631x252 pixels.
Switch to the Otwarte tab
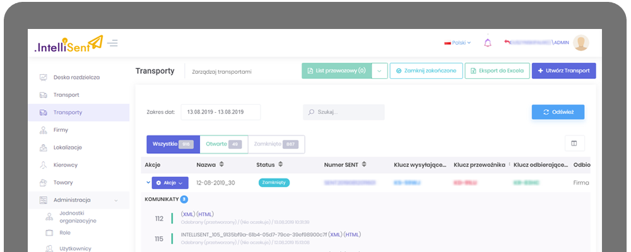(x=223, y=144)
